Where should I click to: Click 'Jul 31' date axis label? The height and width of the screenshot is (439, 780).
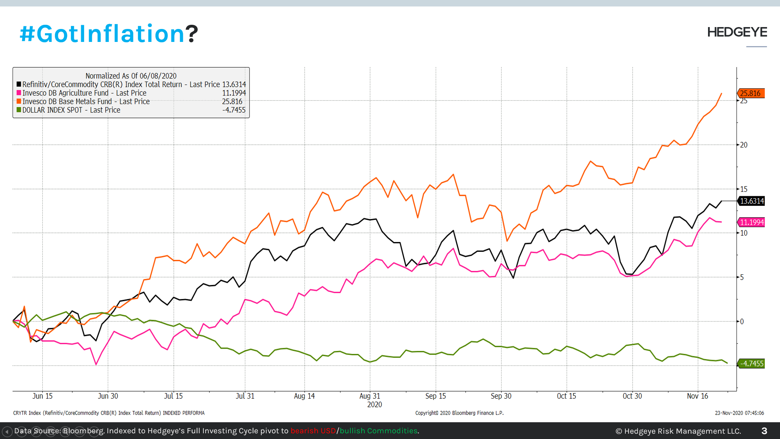tap(245, 396)
